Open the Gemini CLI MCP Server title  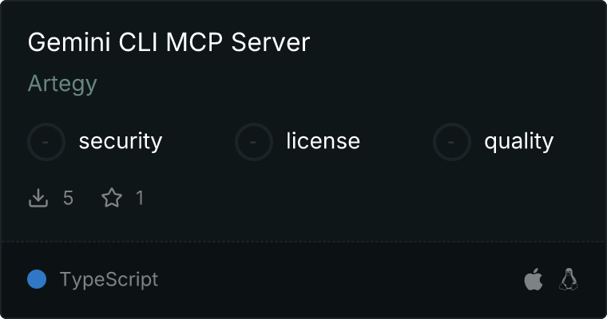169,42
